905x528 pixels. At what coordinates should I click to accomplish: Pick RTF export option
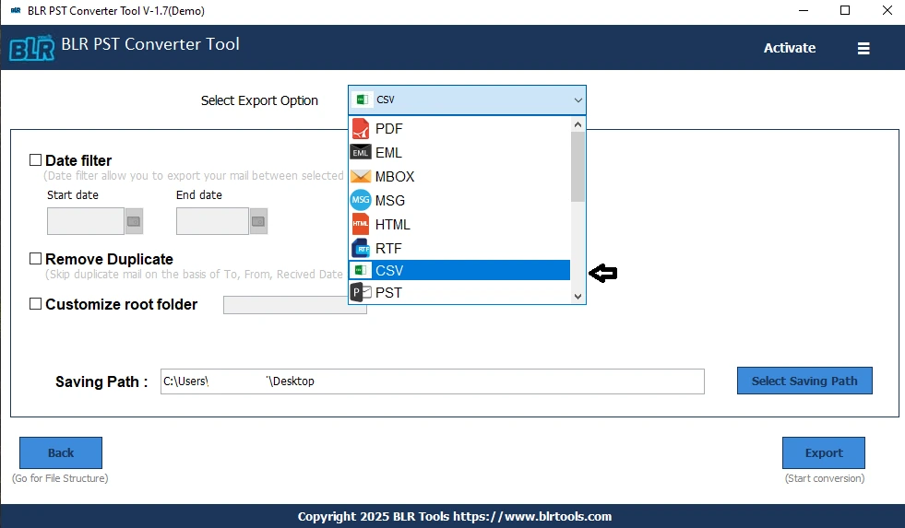[x=459, y=249]
